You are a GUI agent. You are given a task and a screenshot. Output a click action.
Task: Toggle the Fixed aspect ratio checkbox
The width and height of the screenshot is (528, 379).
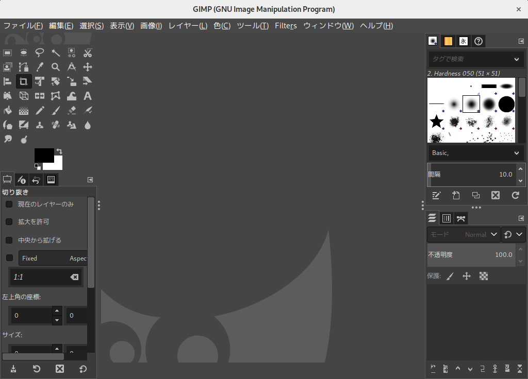[9, 257]
